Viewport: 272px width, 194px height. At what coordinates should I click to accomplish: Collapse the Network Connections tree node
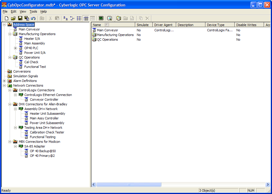(4, 85)
